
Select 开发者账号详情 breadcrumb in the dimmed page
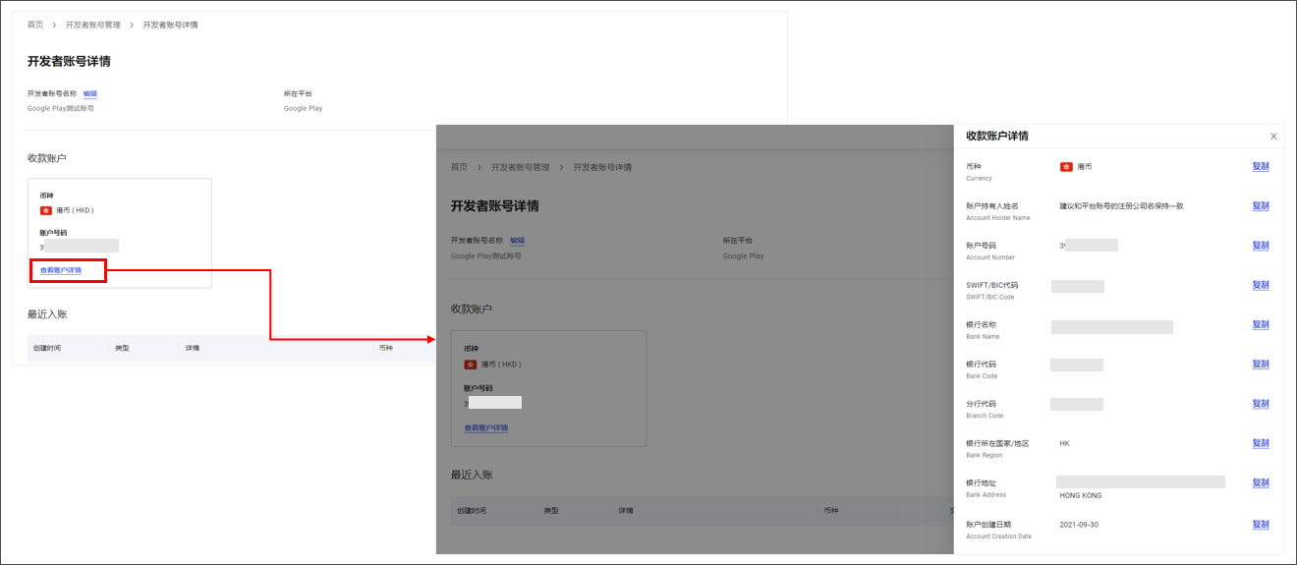point(602,167)
